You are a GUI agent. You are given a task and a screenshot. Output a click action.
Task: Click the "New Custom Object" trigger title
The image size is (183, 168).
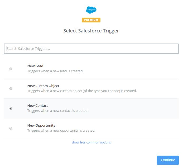pyautogui.click(x=43, y=86)
